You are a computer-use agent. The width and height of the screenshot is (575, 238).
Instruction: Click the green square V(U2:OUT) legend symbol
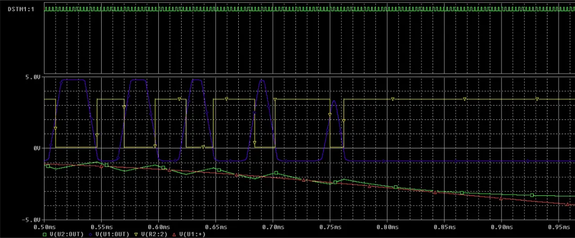(x=44, y=234)
